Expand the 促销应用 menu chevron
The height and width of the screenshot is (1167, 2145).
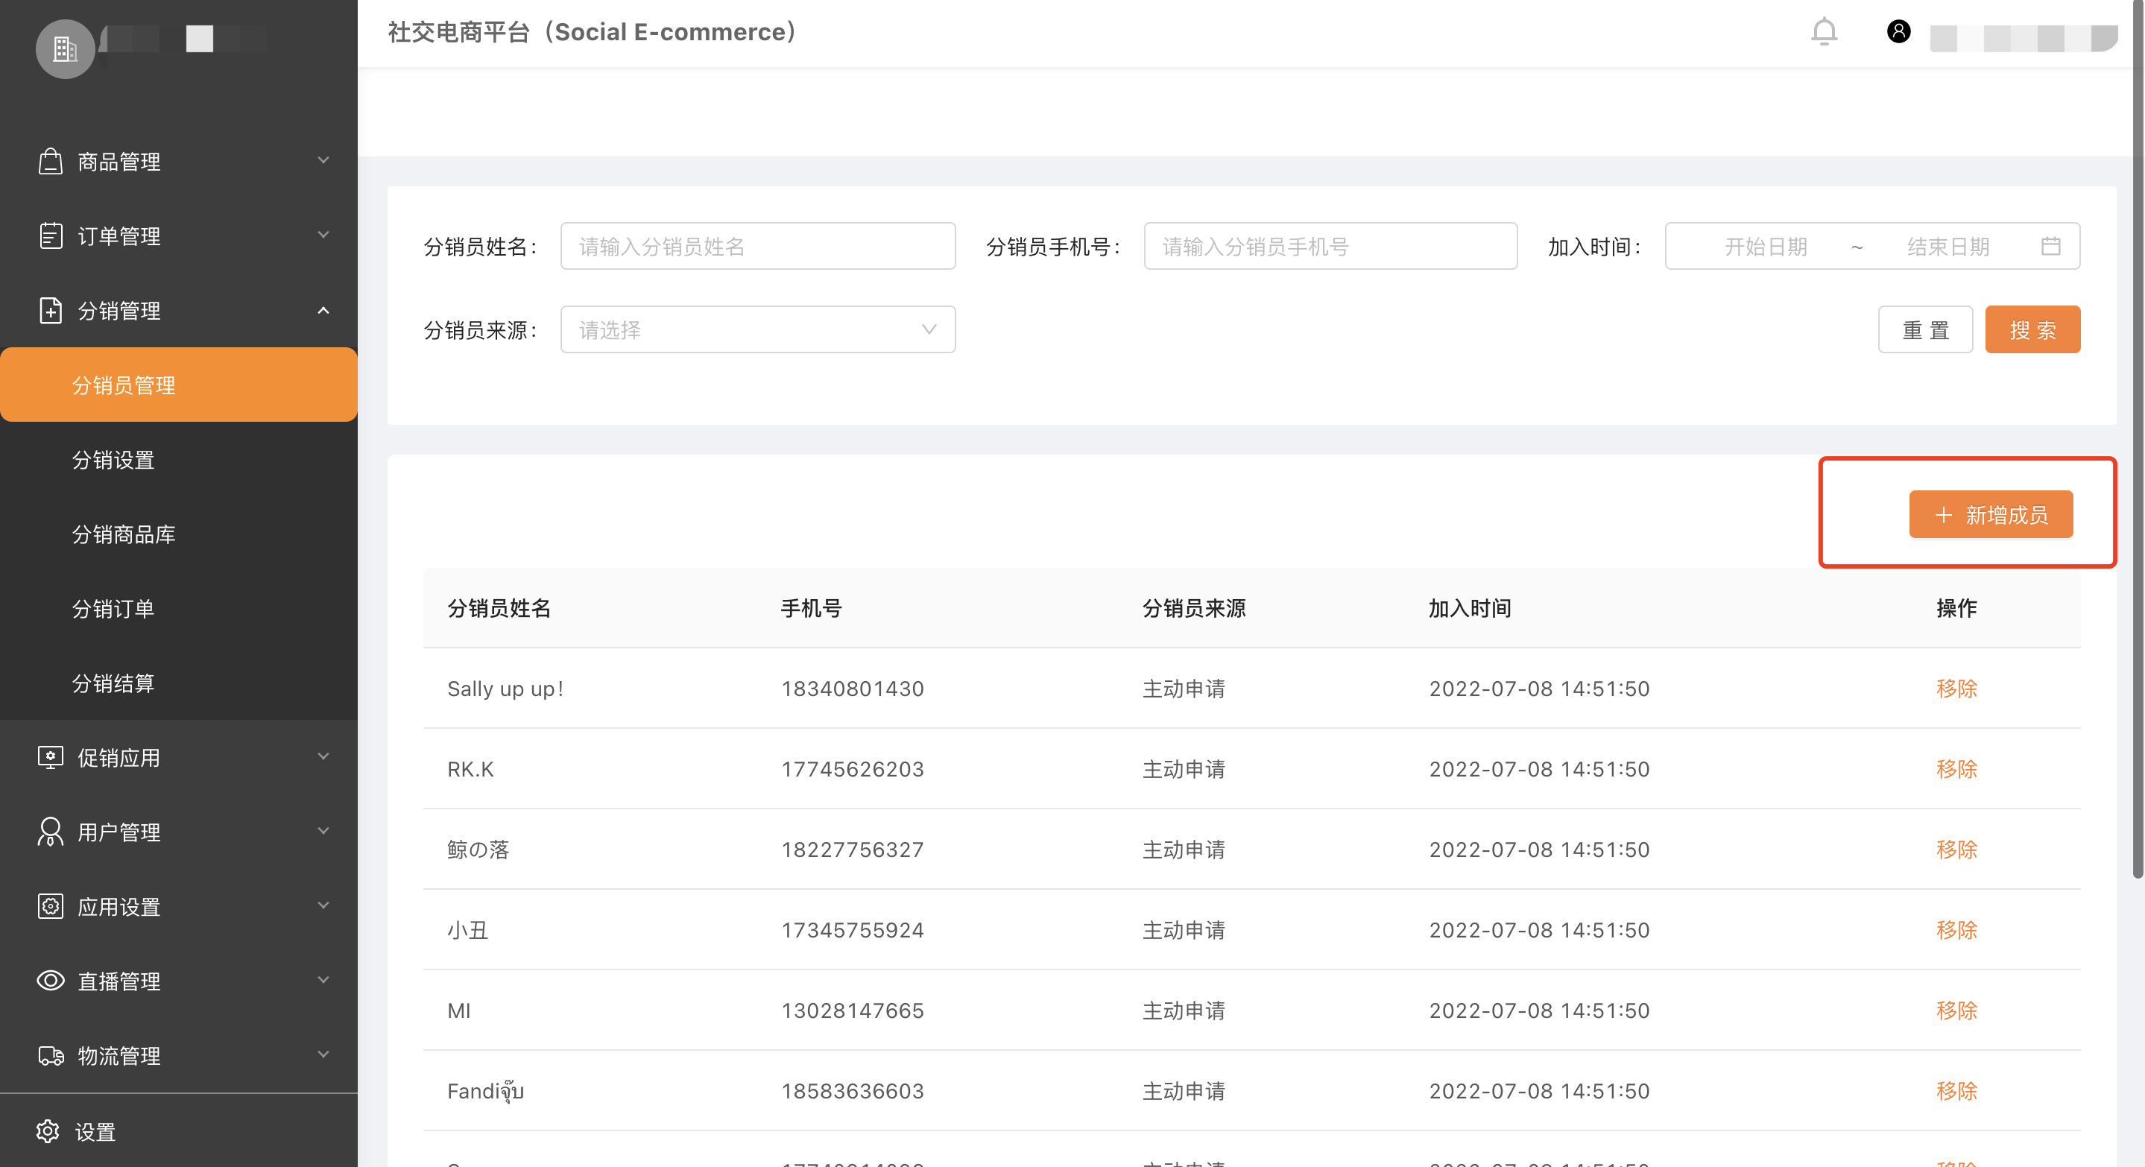point(323,756)
